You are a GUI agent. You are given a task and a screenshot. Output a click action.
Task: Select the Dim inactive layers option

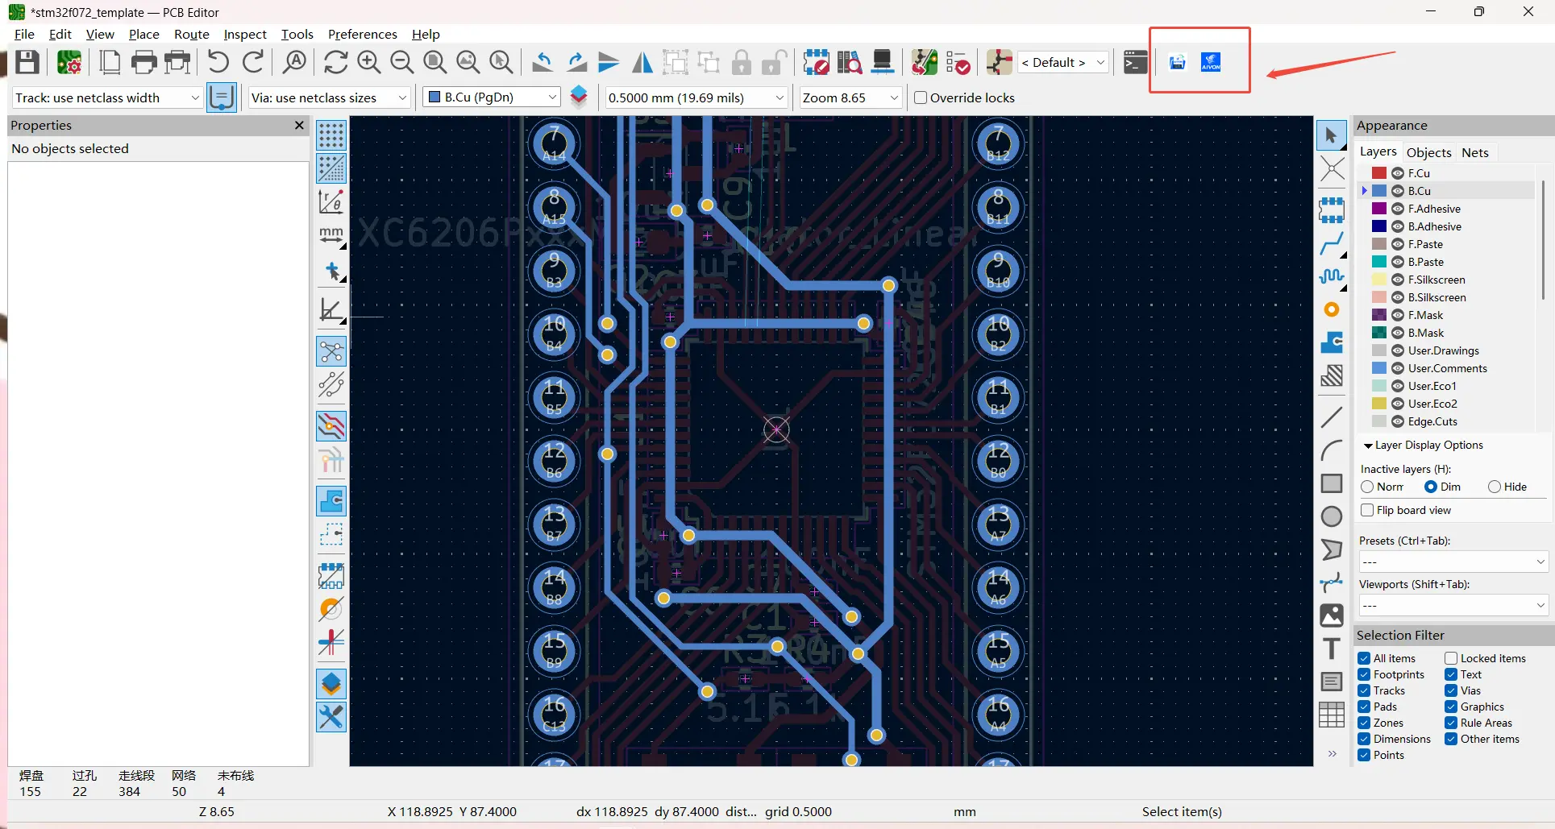pos(1431,487)
